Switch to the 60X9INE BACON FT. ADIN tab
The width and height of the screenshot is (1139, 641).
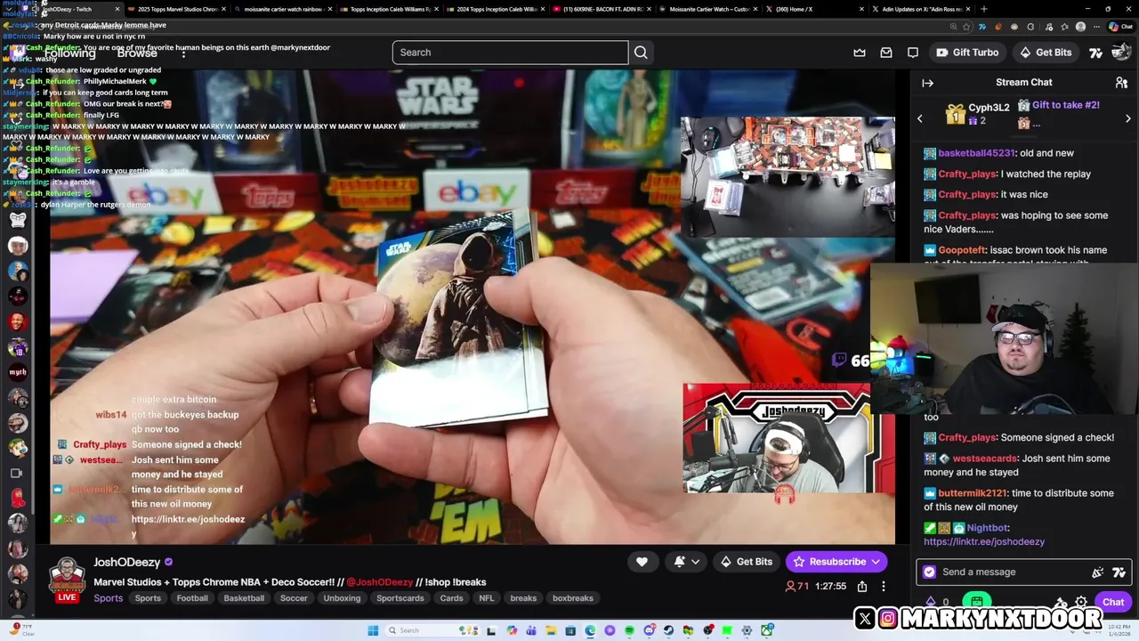602,9
